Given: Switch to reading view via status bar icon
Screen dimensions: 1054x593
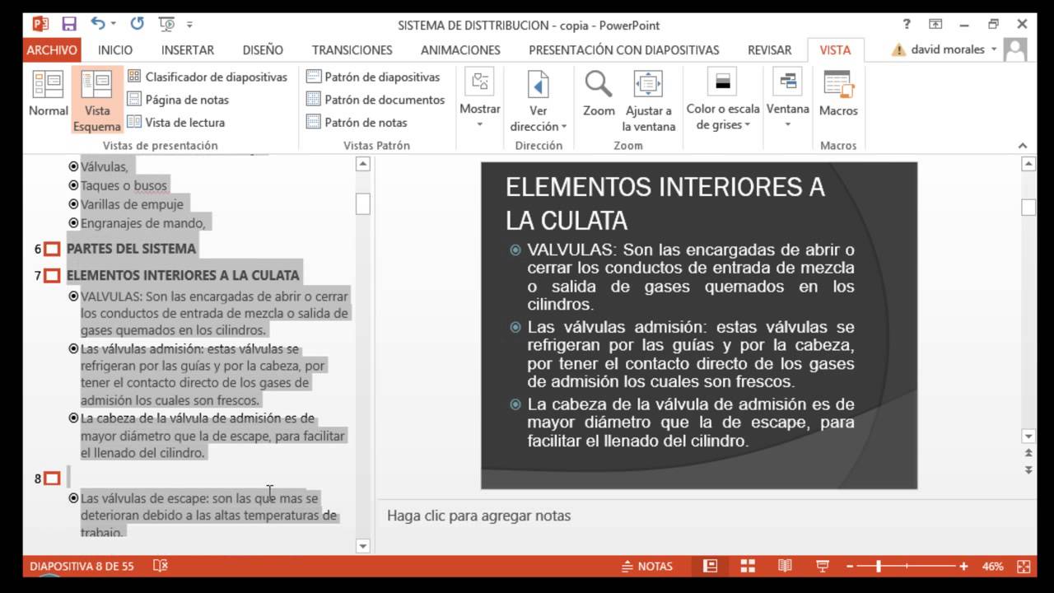Looking at the screenshot, I should pyautogui.click(x=785, y=566).
